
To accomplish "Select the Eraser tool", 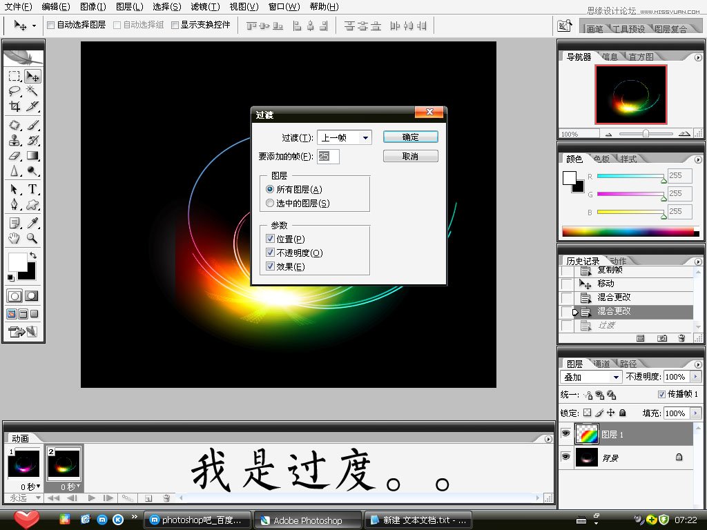I will [14, 156].
